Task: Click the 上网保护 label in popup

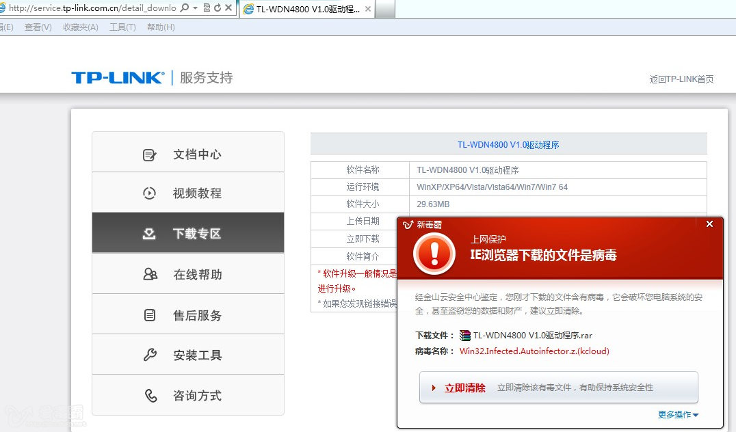Action: click(488, 239)
